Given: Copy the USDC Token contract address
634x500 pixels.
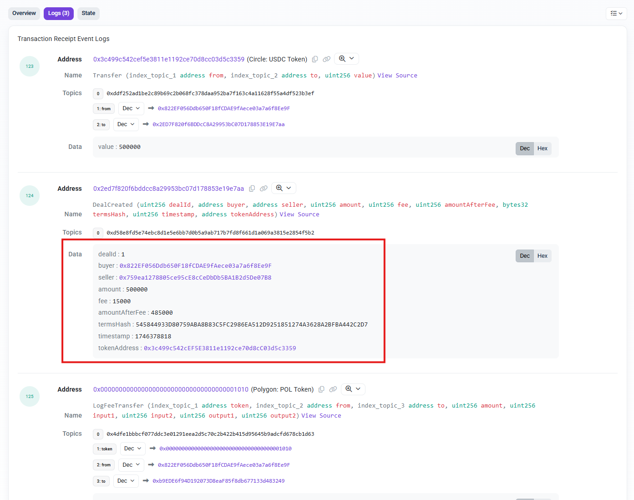Looking at the screenshot, I should tap(314, 59).
